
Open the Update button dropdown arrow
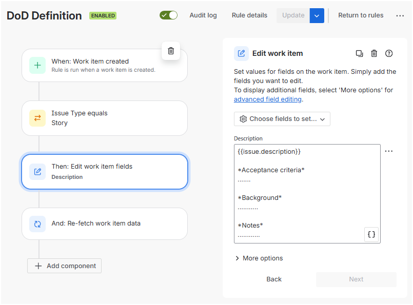pos(317,15)
